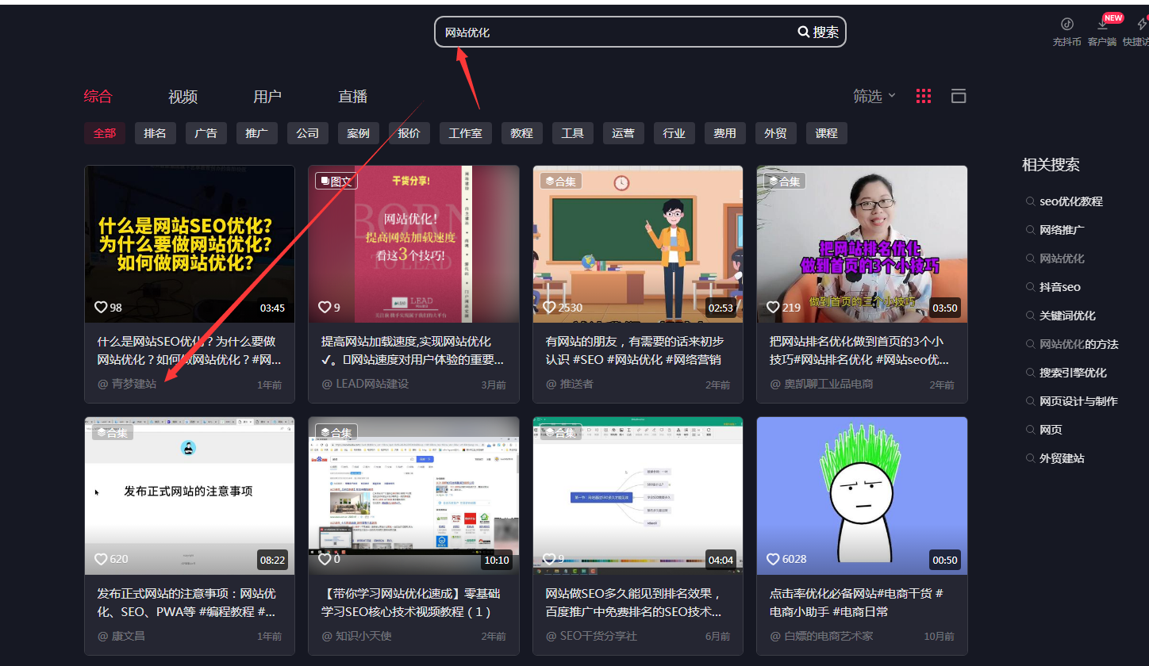Click heart icon showing 620 likes
Viewport: 1149px width, 666px height.
101,559
